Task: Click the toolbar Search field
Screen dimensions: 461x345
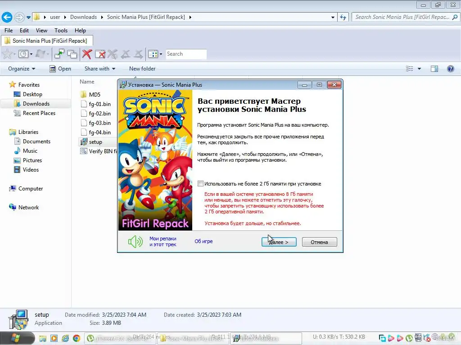Action: pos(186,54)
